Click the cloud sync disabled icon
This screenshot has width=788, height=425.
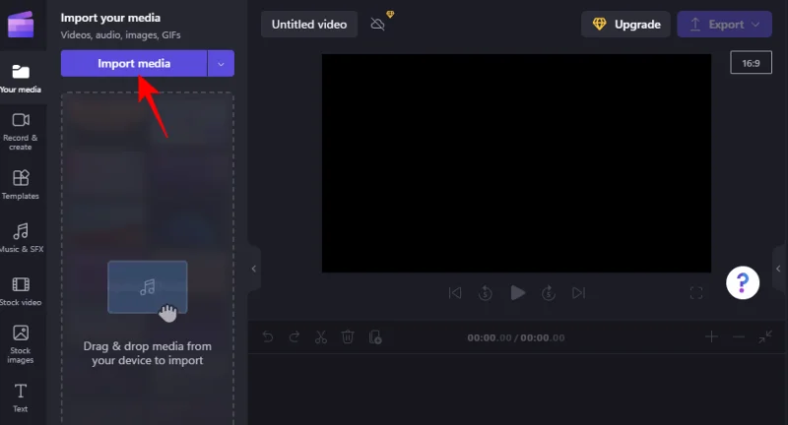377,24
